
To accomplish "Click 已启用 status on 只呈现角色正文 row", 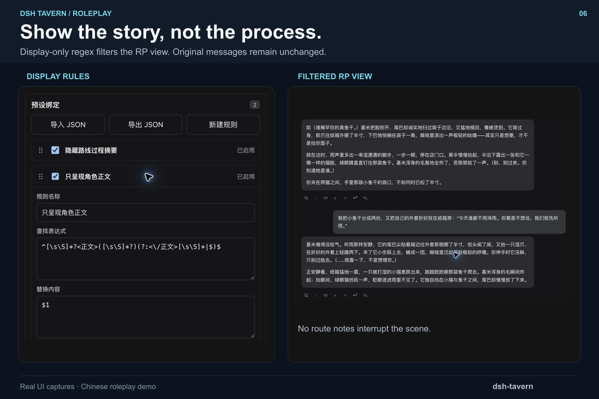I will [246, 177].
